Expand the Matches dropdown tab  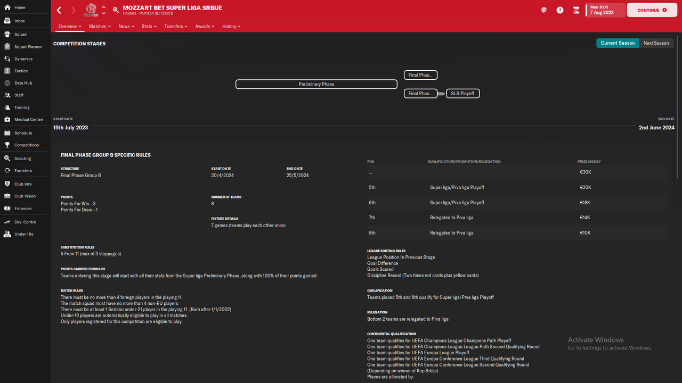100,26
